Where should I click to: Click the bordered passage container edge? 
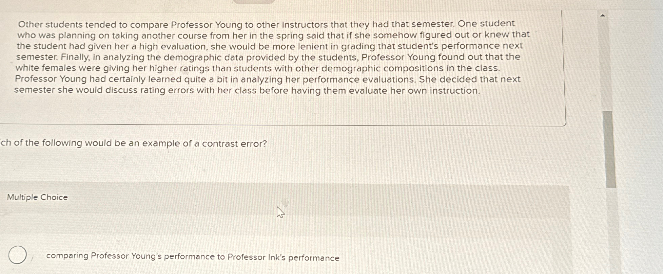click(x=565, y=68)
